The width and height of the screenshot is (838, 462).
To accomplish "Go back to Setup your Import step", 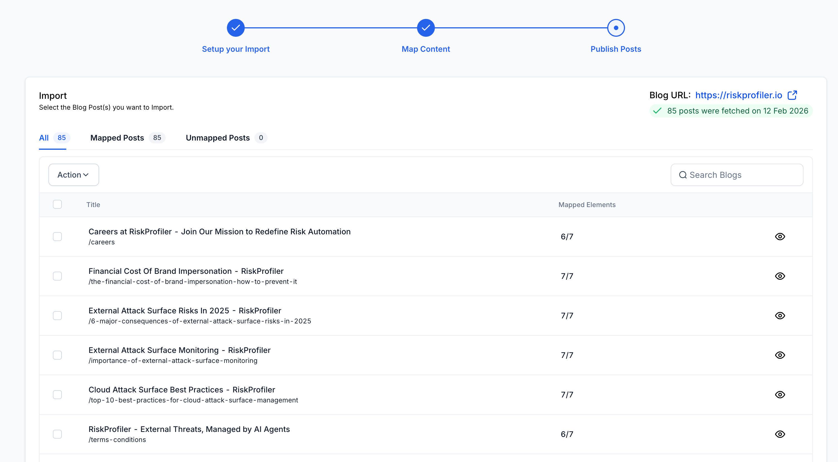I will click(236, 28).
